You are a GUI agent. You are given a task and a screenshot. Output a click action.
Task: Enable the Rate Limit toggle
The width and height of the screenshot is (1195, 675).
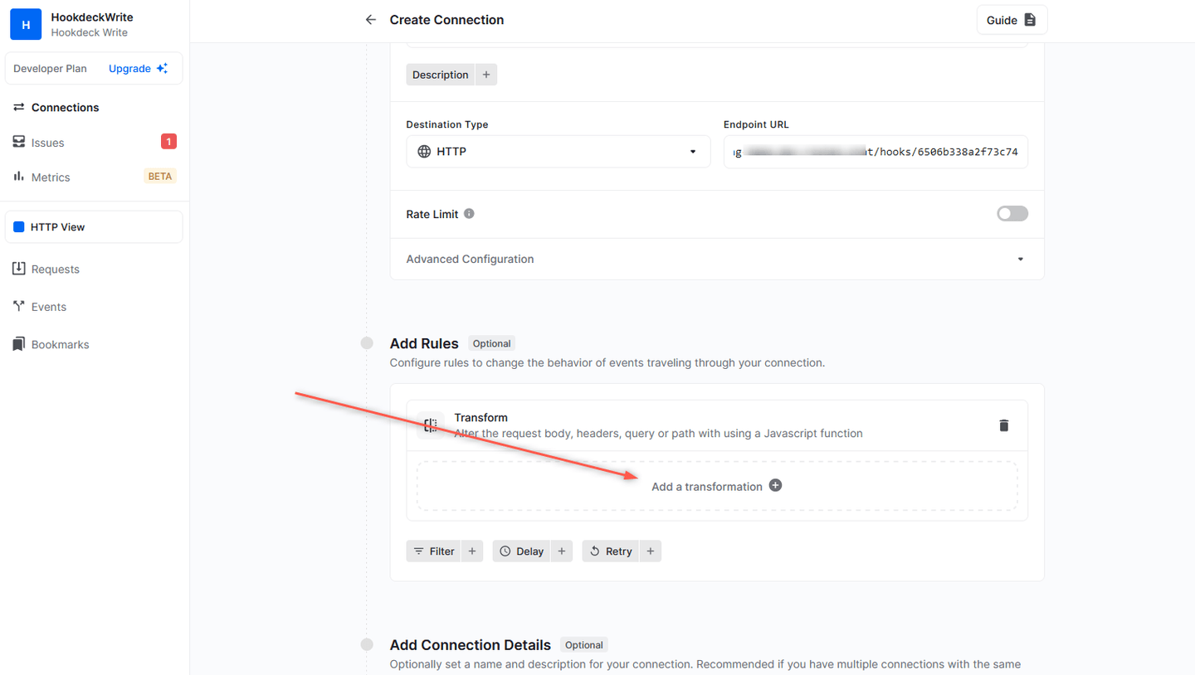1012,213
